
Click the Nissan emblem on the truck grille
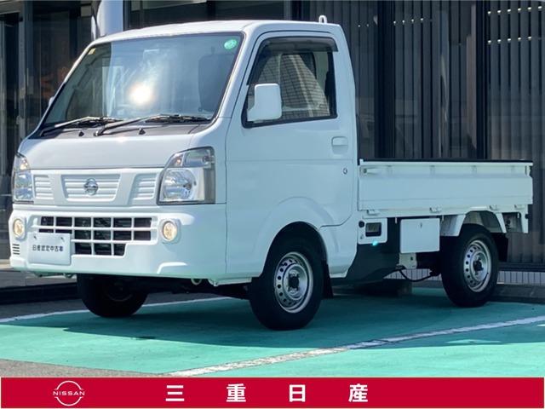pos(91,187)
